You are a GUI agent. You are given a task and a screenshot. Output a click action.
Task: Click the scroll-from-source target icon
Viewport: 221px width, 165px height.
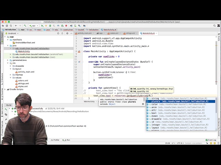click(58, 33)
